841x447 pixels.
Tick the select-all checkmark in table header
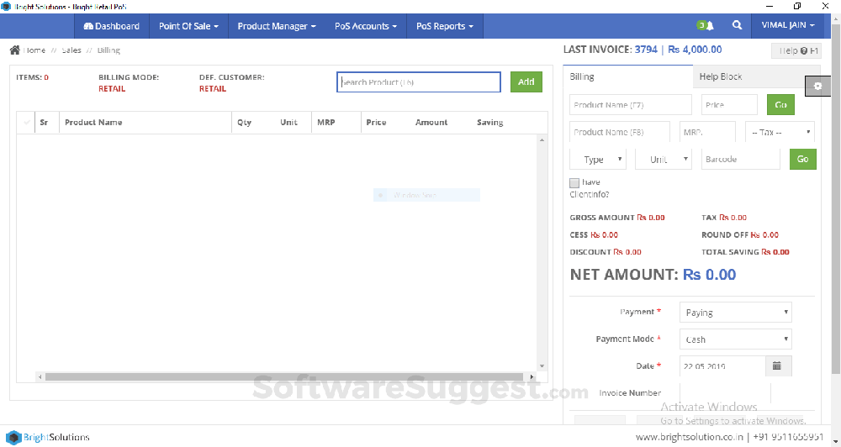tap(26, 122)
